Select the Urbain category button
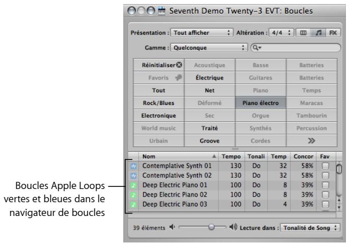 coord(159,141)
